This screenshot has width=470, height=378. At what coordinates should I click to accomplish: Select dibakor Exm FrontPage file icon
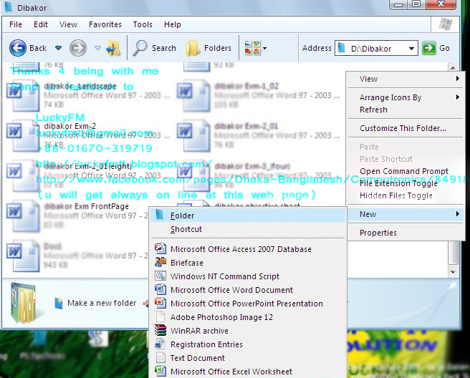(x=23, y=216)
